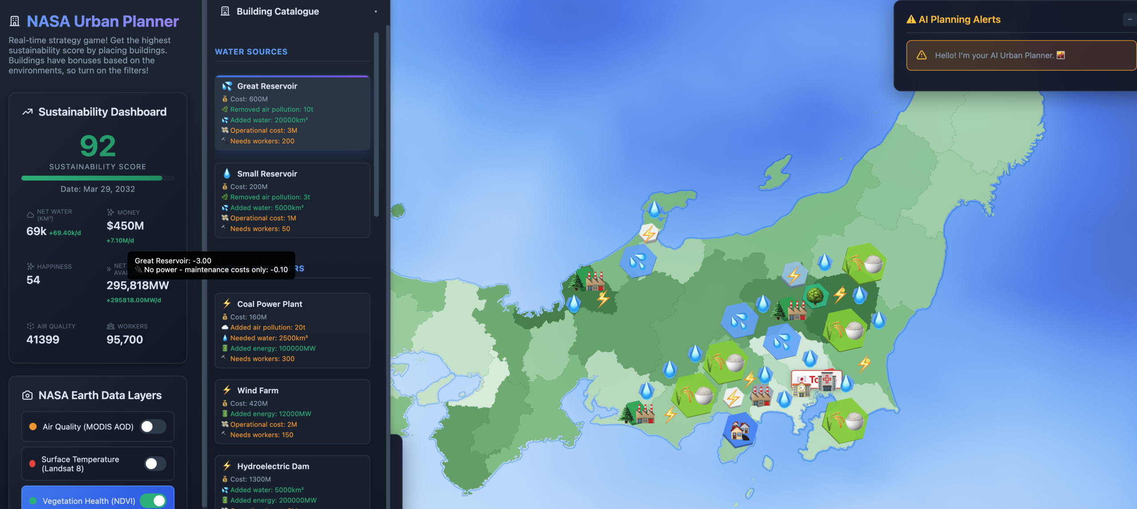
Task: Minimize the AI Planning Alerts panel
Action: 1130,20
